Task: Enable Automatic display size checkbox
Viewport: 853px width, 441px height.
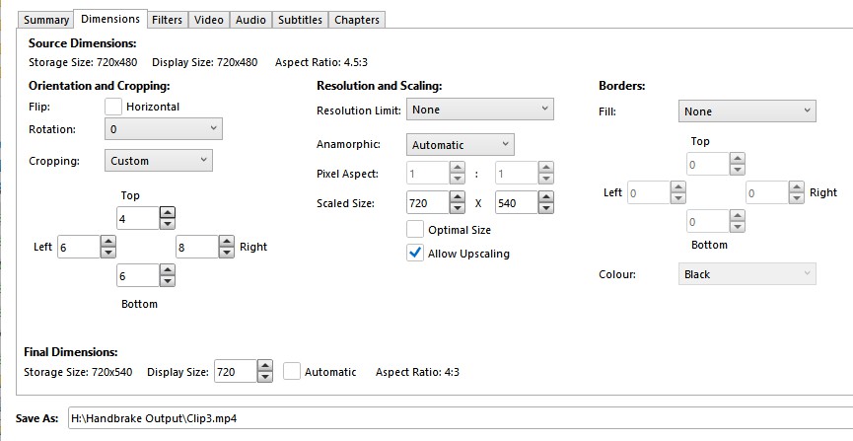Action: pos(292,372)
